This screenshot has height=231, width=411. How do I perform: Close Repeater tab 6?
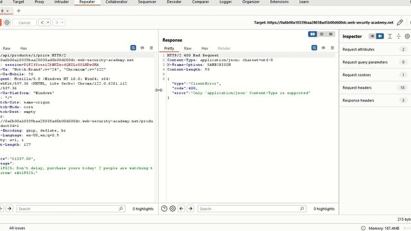pyautogui.click(x=8, y=11)
